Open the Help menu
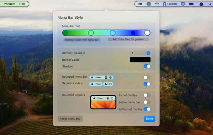This screenshot has width=213, height=135. [22, 4]
